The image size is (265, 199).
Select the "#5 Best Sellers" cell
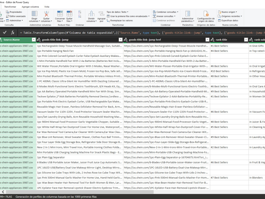click(229, 127)
